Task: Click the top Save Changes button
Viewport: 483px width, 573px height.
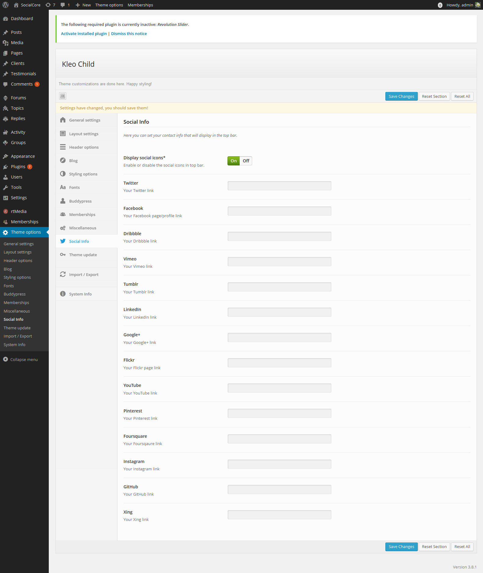Action: tap(401, 96)
